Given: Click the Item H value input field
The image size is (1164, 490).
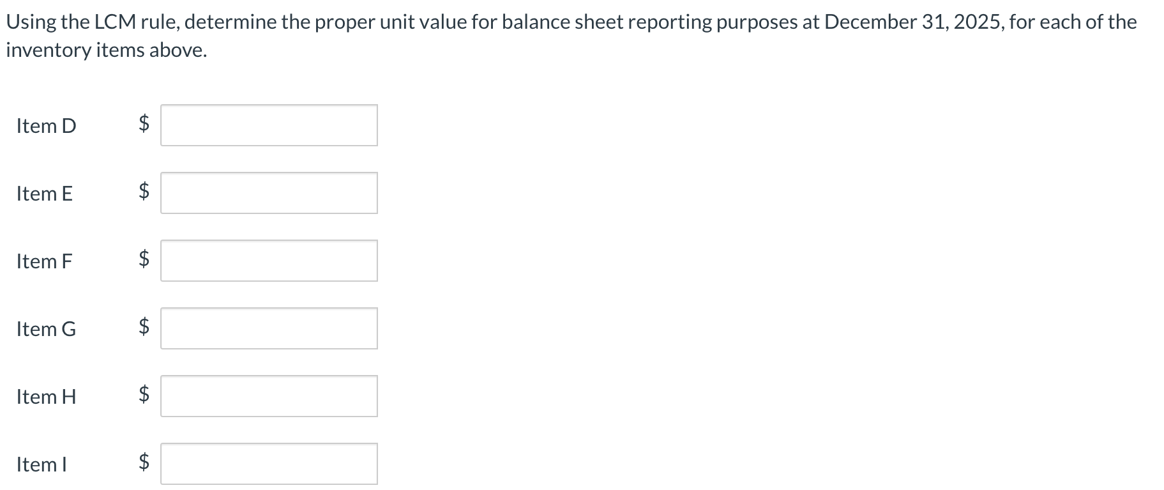Looking at the screenshot, I should (268, 396).
